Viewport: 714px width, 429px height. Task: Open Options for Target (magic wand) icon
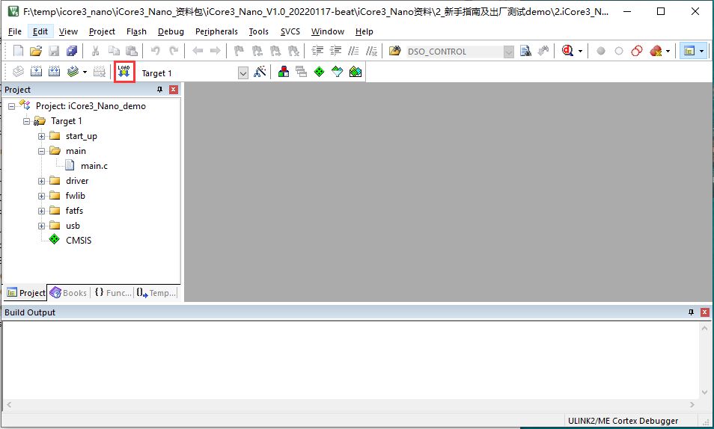click(260, 72)
